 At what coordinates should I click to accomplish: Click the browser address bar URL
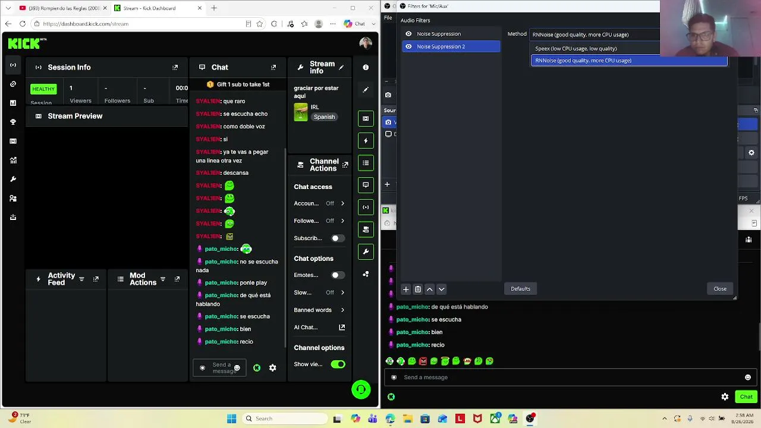86,24
